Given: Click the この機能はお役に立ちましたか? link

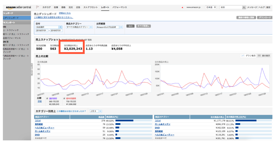Looking at the screenshot, I should [71, 111].
